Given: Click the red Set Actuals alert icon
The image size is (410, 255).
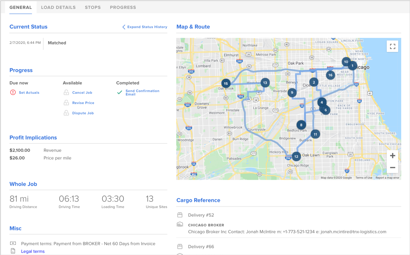Looking at the screenshot, I should point(13,92).
